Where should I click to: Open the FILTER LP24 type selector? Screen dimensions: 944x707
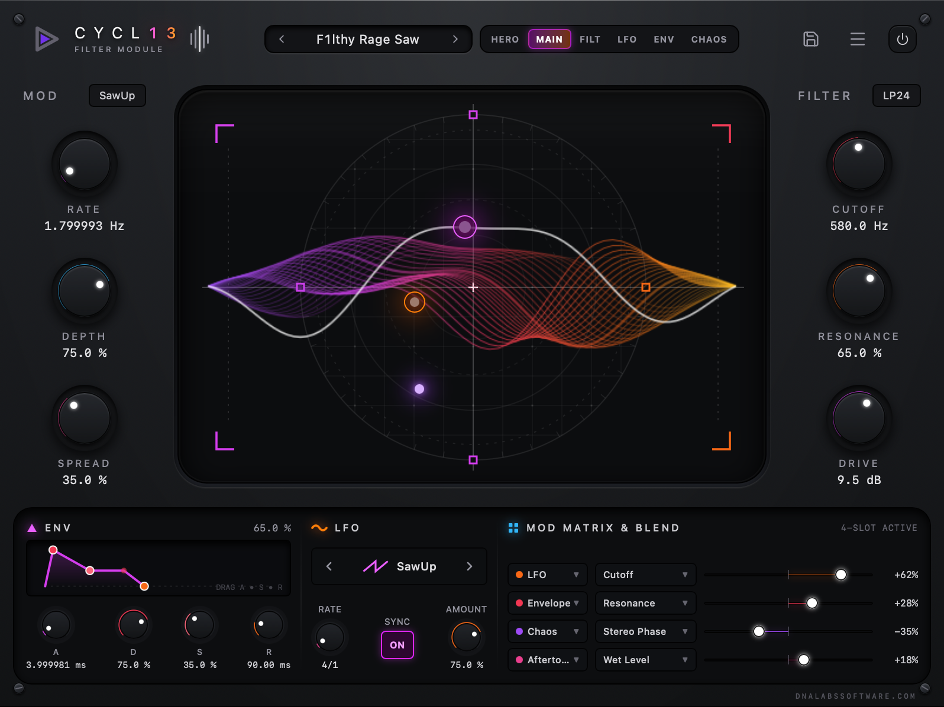coord(897,96)
